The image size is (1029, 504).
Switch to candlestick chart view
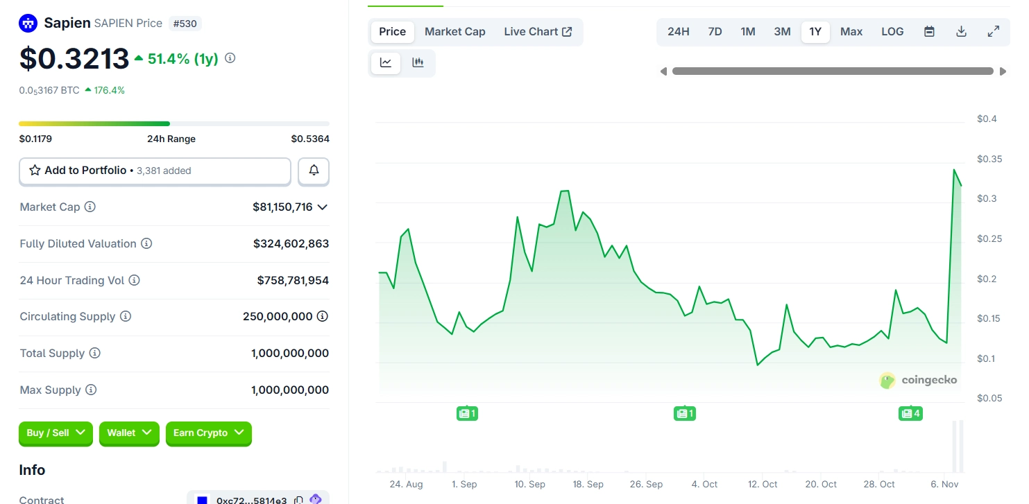point(418,62)
